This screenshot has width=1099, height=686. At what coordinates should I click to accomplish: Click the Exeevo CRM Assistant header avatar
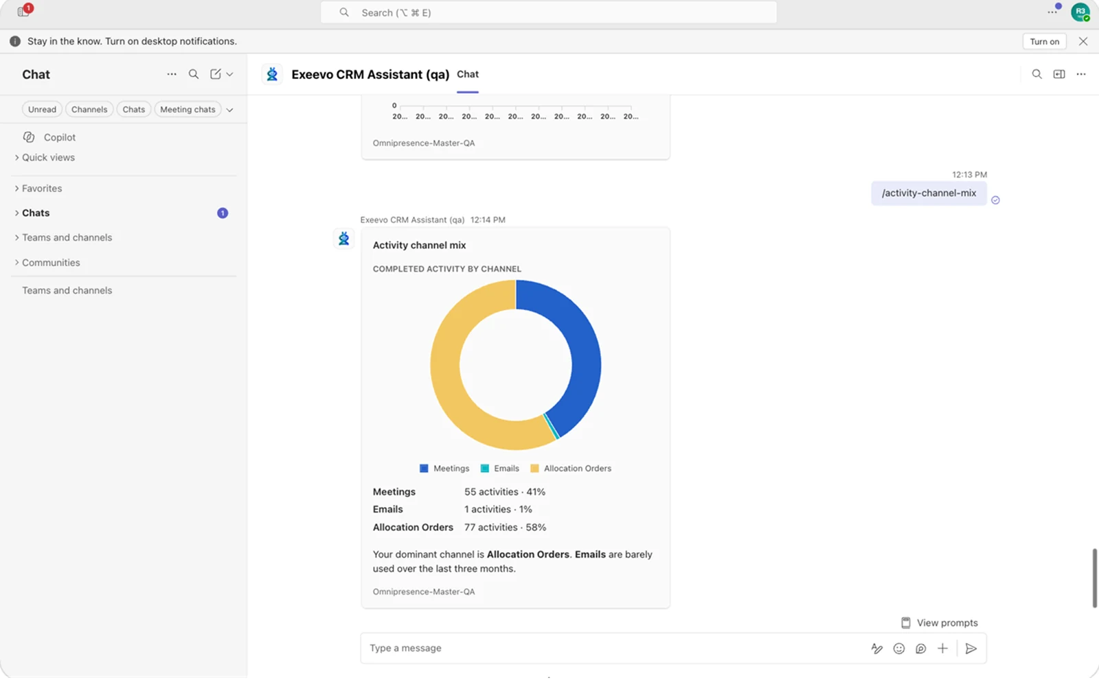(273, 74)
